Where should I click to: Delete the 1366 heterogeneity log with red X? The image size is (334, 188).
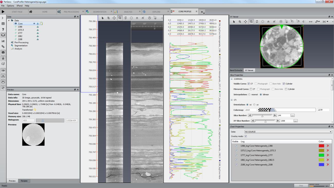(x=328, y=146)
